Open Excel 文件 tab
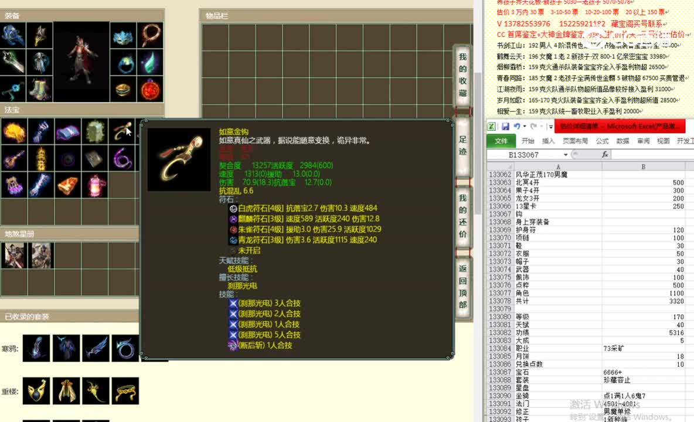 click(501, 141)
